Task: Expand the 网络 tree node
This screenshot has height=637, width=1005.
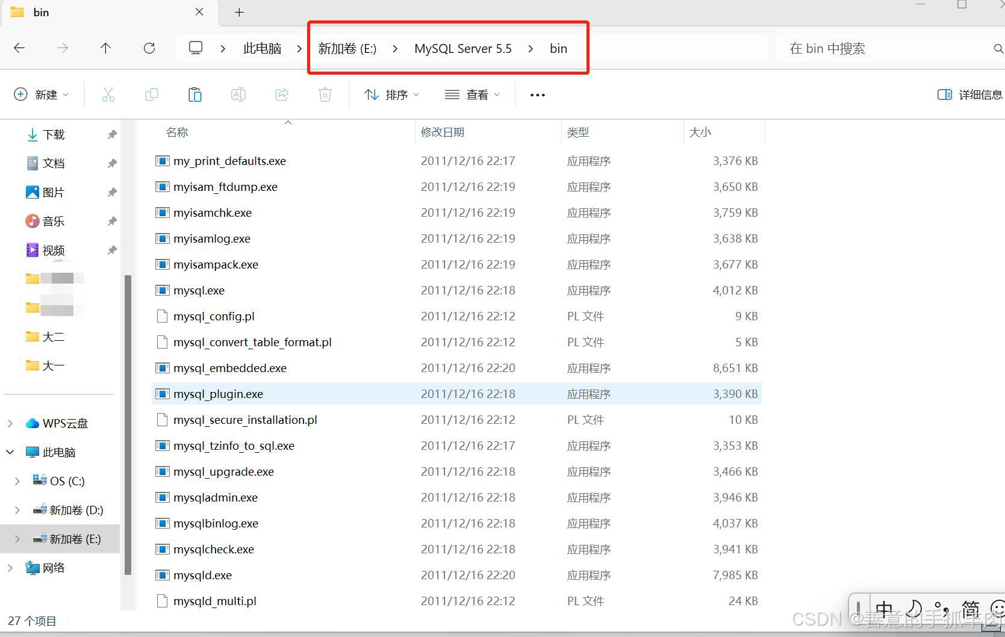Action: point(10,568)
